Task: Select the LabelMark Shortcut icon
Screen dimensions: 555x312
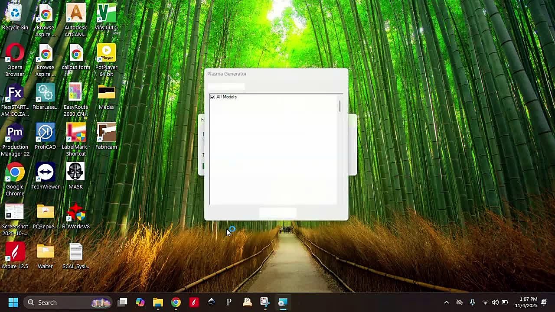Action: [x=75, y=140]
